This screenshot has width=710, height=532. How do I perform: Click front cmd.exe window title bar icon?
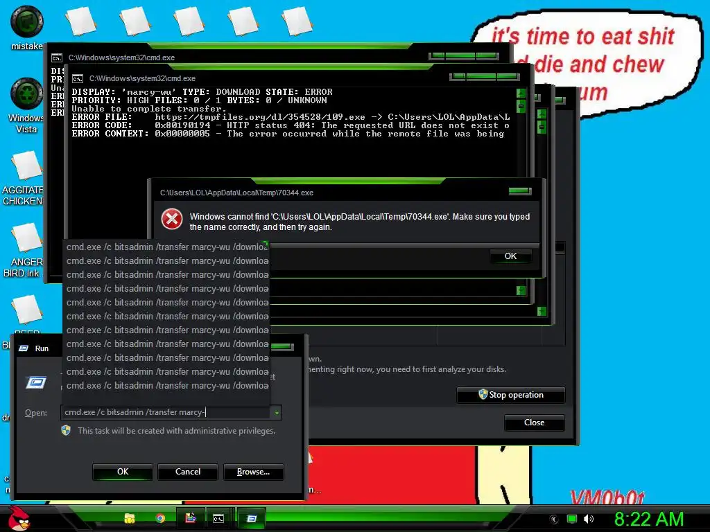pos(78,79)
